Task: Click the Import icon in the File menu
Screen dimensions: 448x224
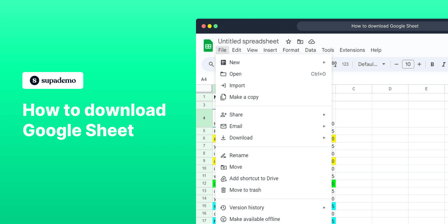Action: 223,85
